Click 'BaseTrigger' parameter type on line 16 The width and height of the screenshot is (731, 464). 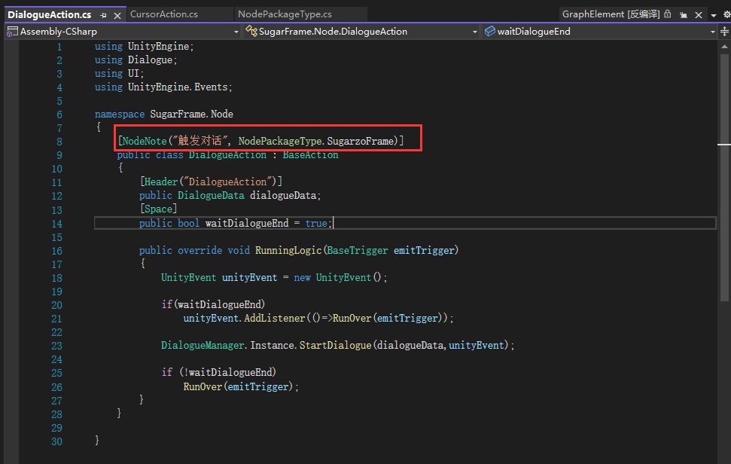(357, 250)
